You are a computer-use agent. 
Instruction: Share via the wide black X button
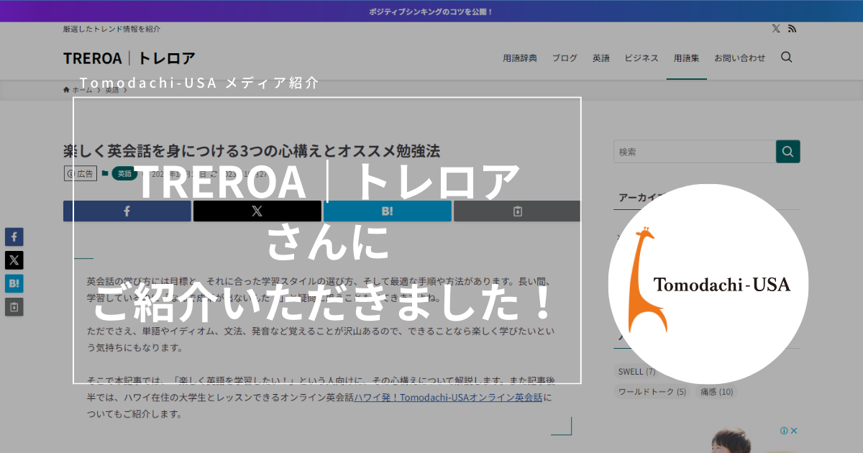coord(257,211)
